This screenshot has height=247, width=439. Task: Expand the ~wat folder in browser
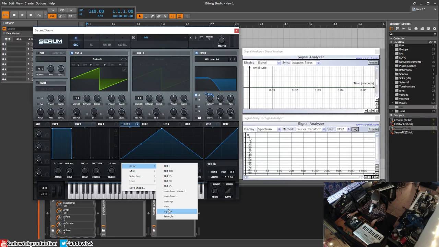pos(392,111)
